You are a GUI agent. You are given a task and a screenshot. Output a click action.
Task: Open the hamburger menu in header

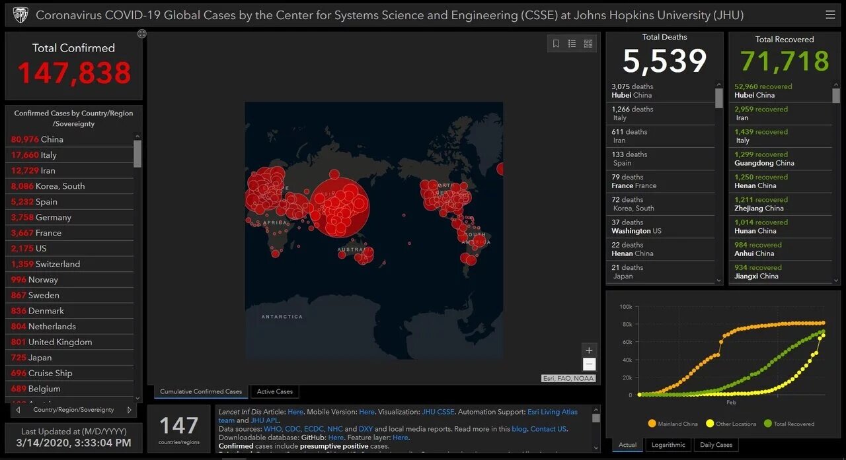coord(830,15)
